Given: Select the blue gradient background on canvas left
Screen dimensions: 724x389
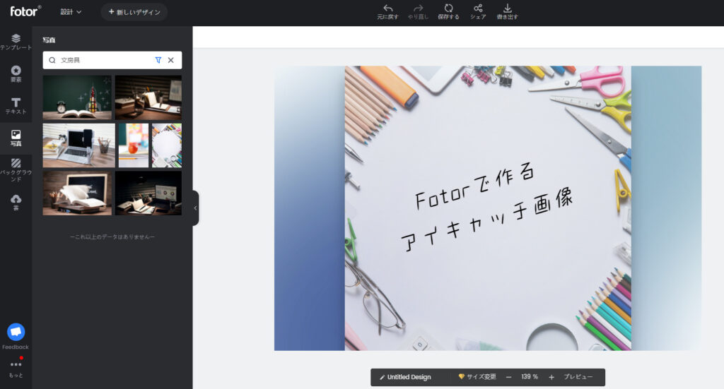Looking at the screenshot, I should click(x=310, y=208).
